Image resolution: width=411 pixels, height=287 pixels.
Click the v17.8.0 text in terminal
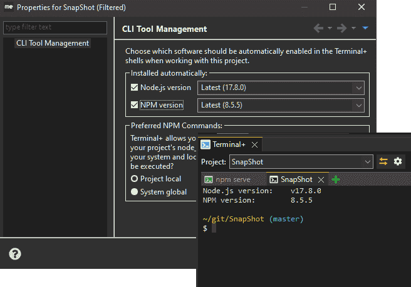point(306,191)
